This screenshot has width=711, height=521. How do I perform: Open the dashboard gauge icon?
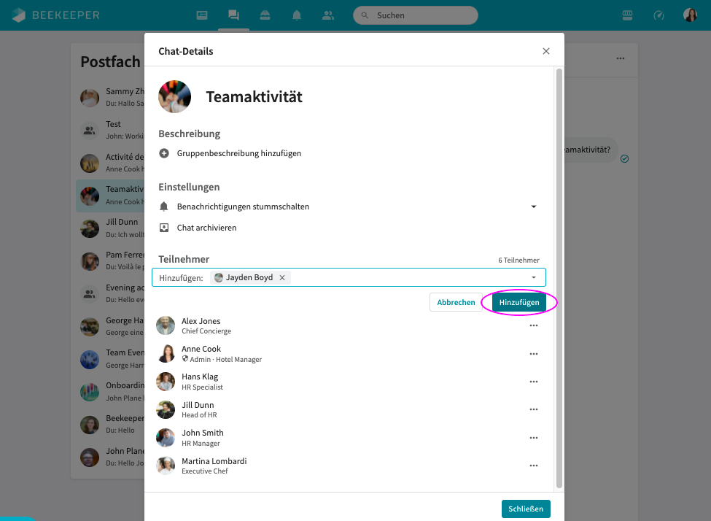pos(658,15)
